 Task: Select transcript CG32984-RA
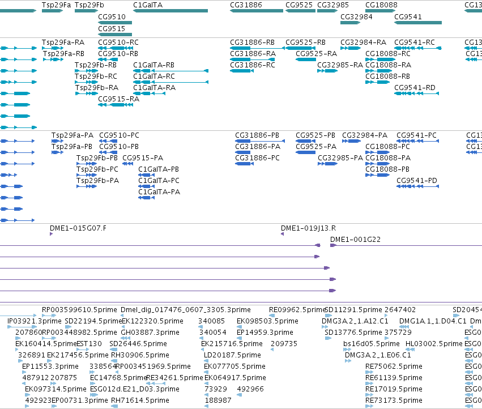pos(364,42)
